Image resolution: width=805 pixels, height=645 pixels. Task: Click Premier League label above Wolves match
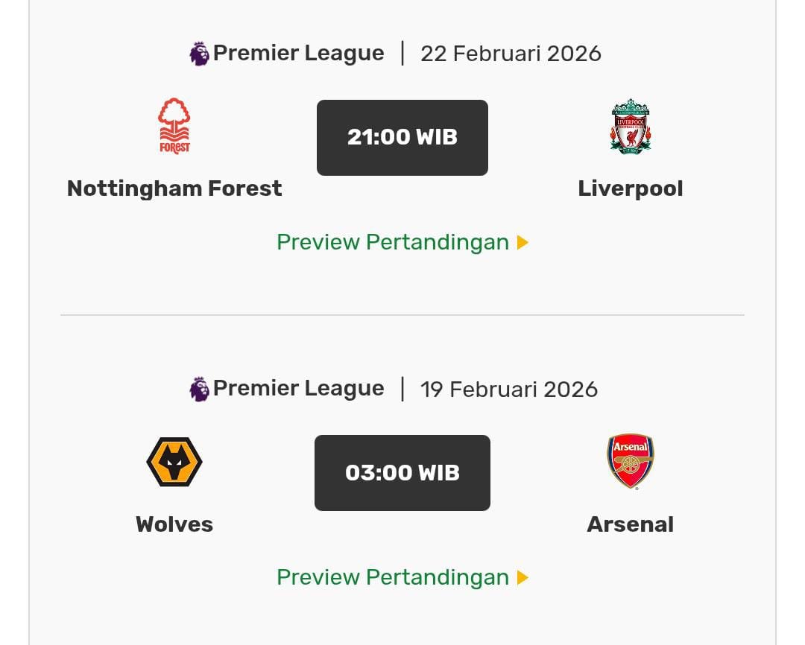pyautogui.click(x=298, y=389)
